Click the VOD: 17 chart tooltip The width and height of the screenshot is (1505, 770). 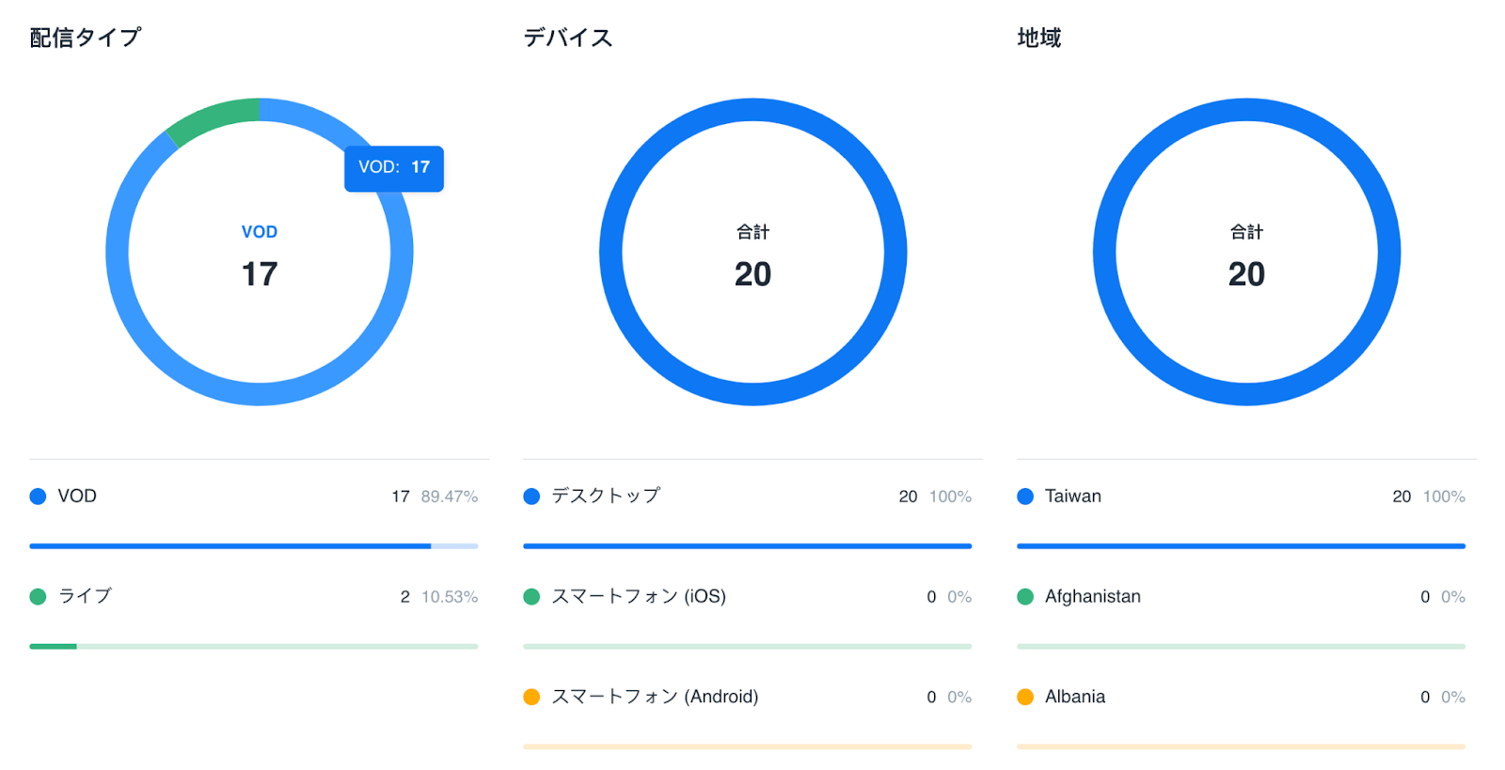coord(393,168)
